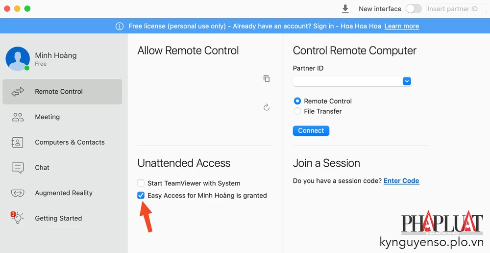This screenshot has height=253, width=490.
Task: Open the Meeting sidebar tab
Action: 48,117
